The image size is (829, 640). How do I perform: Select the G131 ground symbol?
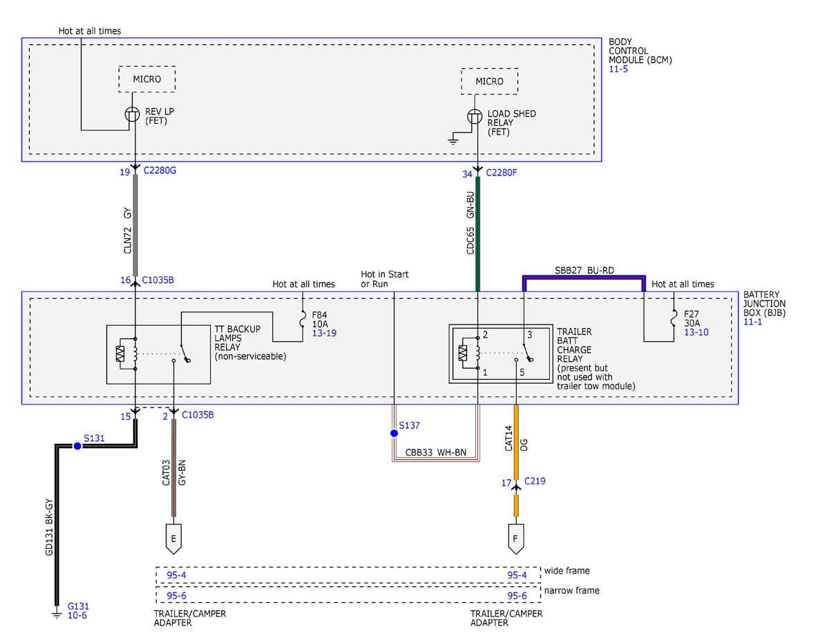coord(57,612)
